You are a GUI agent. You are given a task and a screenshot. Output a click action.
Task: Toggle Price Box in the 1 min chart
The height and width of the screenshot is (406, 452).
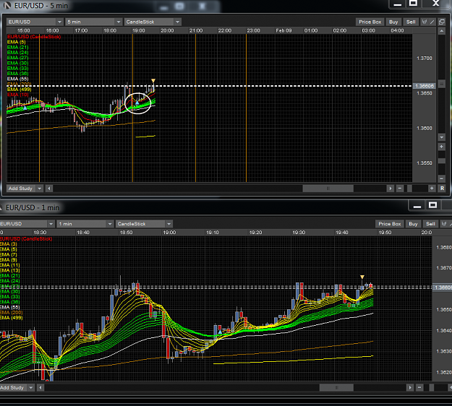(x=390, y=224)
